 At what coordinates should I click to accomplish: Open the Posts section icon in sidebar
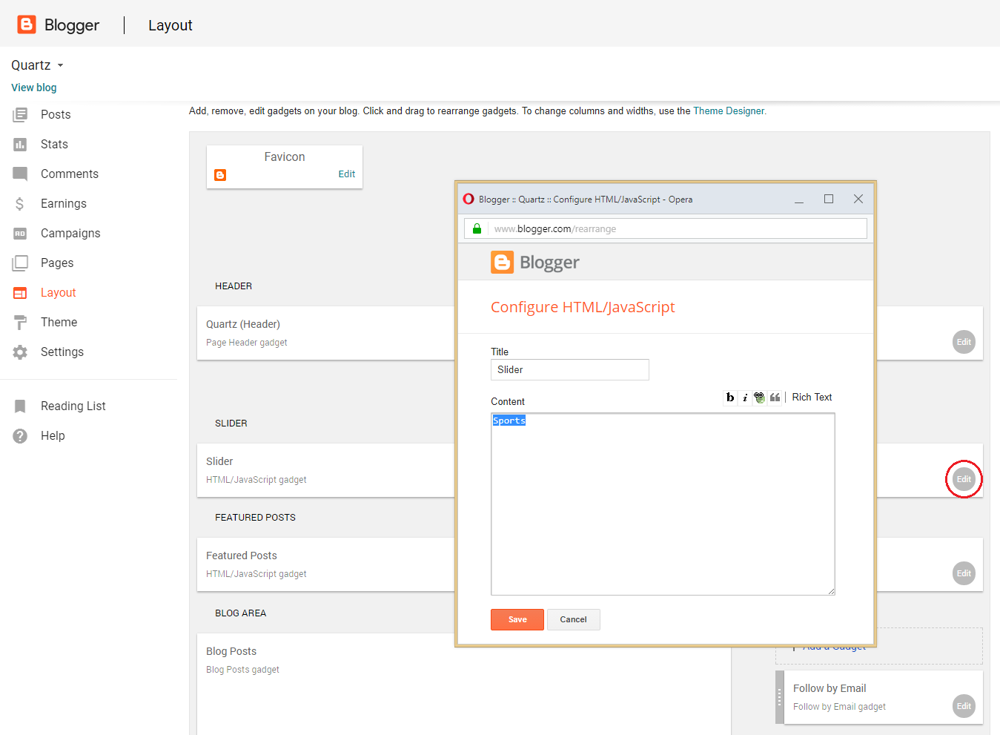pos(20,114)
